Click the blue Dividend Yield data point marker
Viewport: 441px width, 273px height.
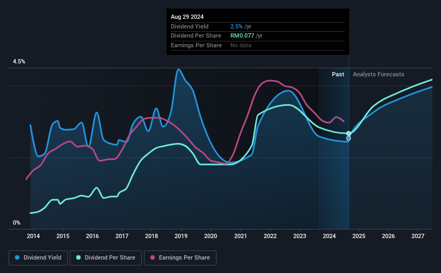(349, 138)
